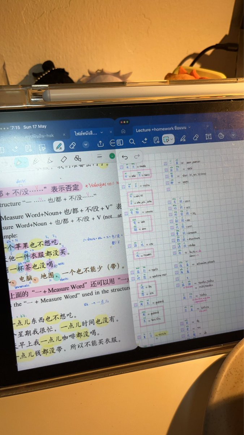The height and width of the screenshot is (435, 244).
Task: Select the pen tool in the left window toolbar
Action: click(59, 146)
